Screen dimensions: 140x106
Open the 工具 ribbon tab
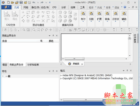tap(82, 7)
